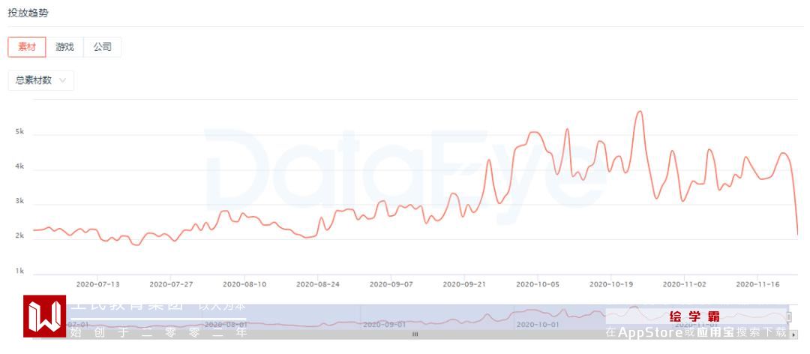Click the highest peak of the trend line
The height and width of the screenshot is (354, 810).
(x=640, y=112)
